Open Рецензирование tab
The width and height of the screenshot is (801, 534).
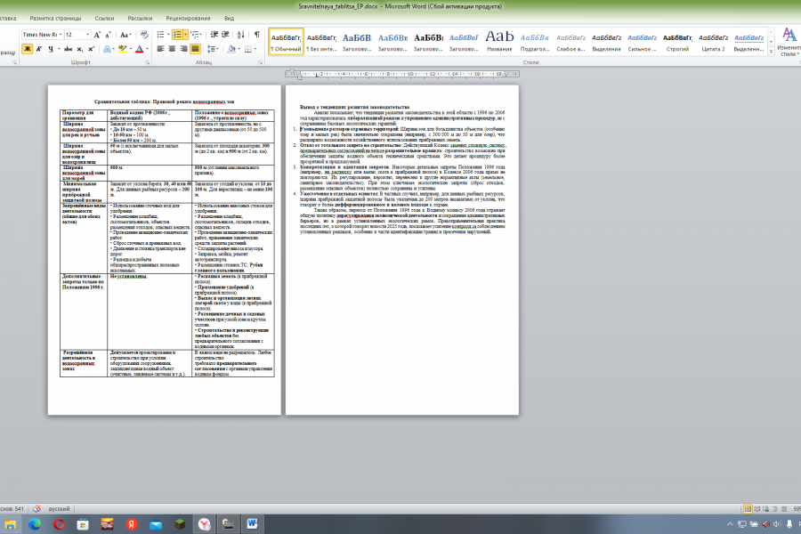(188, 19)
